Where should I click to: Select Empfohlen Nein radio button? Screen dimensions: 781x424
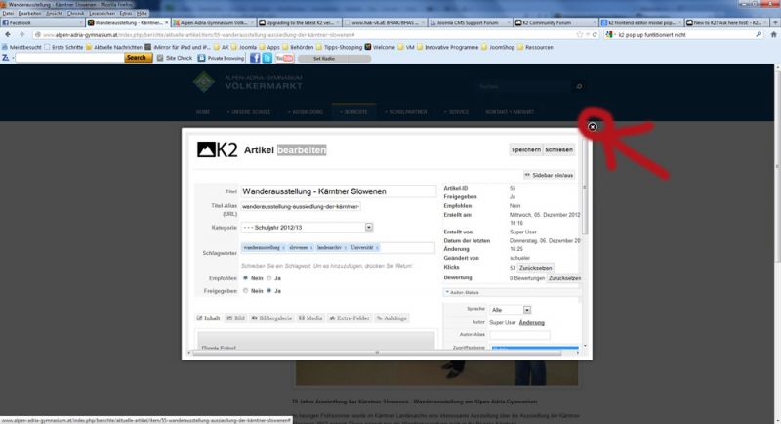click(x=245, y=278)
